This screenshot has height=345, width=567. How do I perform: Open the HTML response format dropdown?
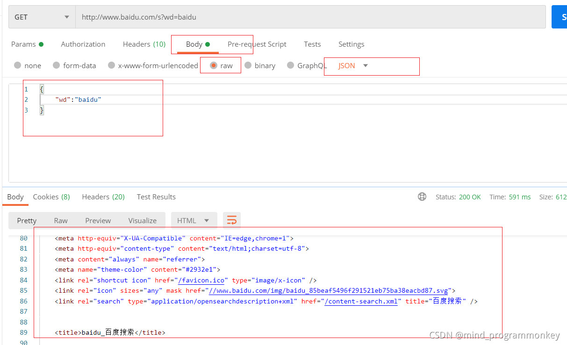click(x=194, y=220)
